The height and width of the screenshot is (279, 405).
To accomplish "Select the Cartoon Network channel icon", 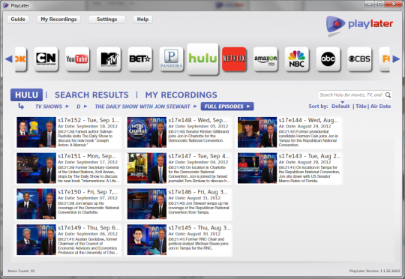I will pos(46,59).
